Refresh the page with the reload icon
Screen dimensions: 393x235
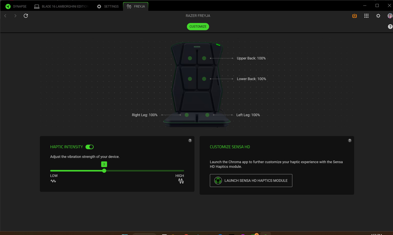click(26, 16)
